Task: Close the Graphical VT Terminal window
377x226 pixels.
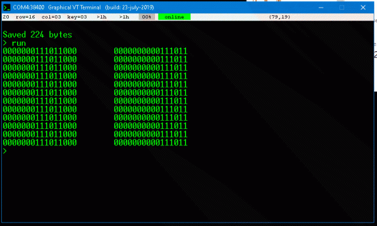Action: (363, 8)
